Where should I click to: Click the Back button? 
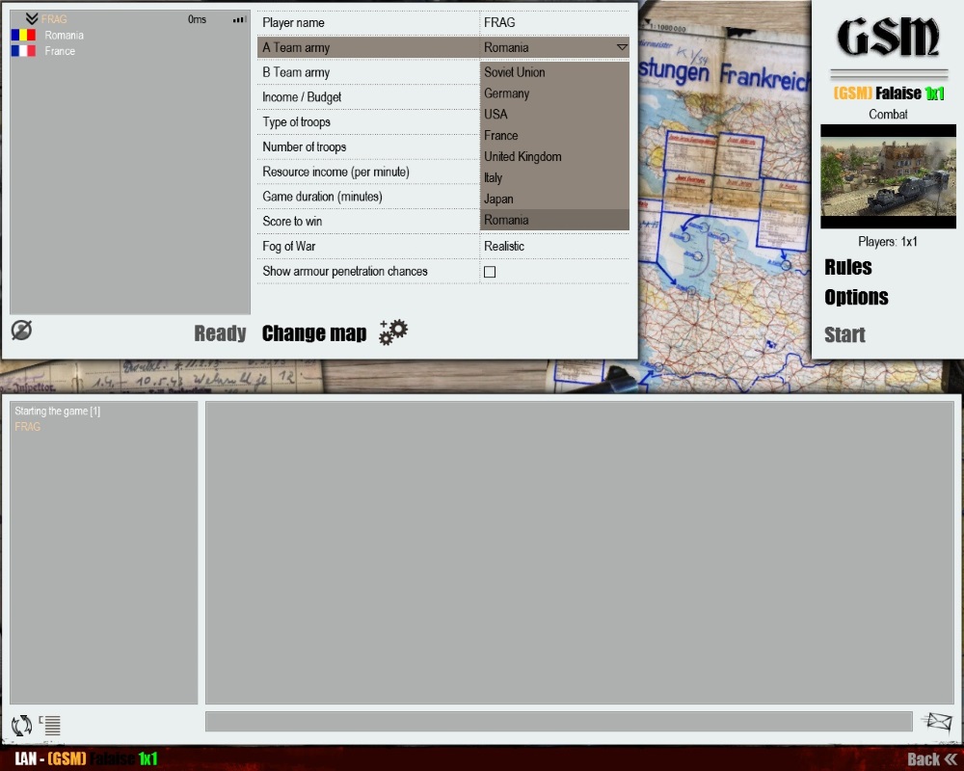click(931, 758)
